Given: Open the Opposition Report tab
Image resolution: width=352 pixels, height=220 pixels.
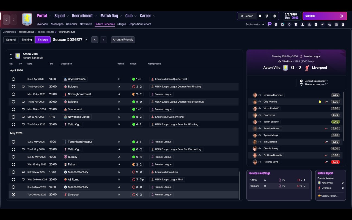Looking at the screenshot, I should (140, 24).
